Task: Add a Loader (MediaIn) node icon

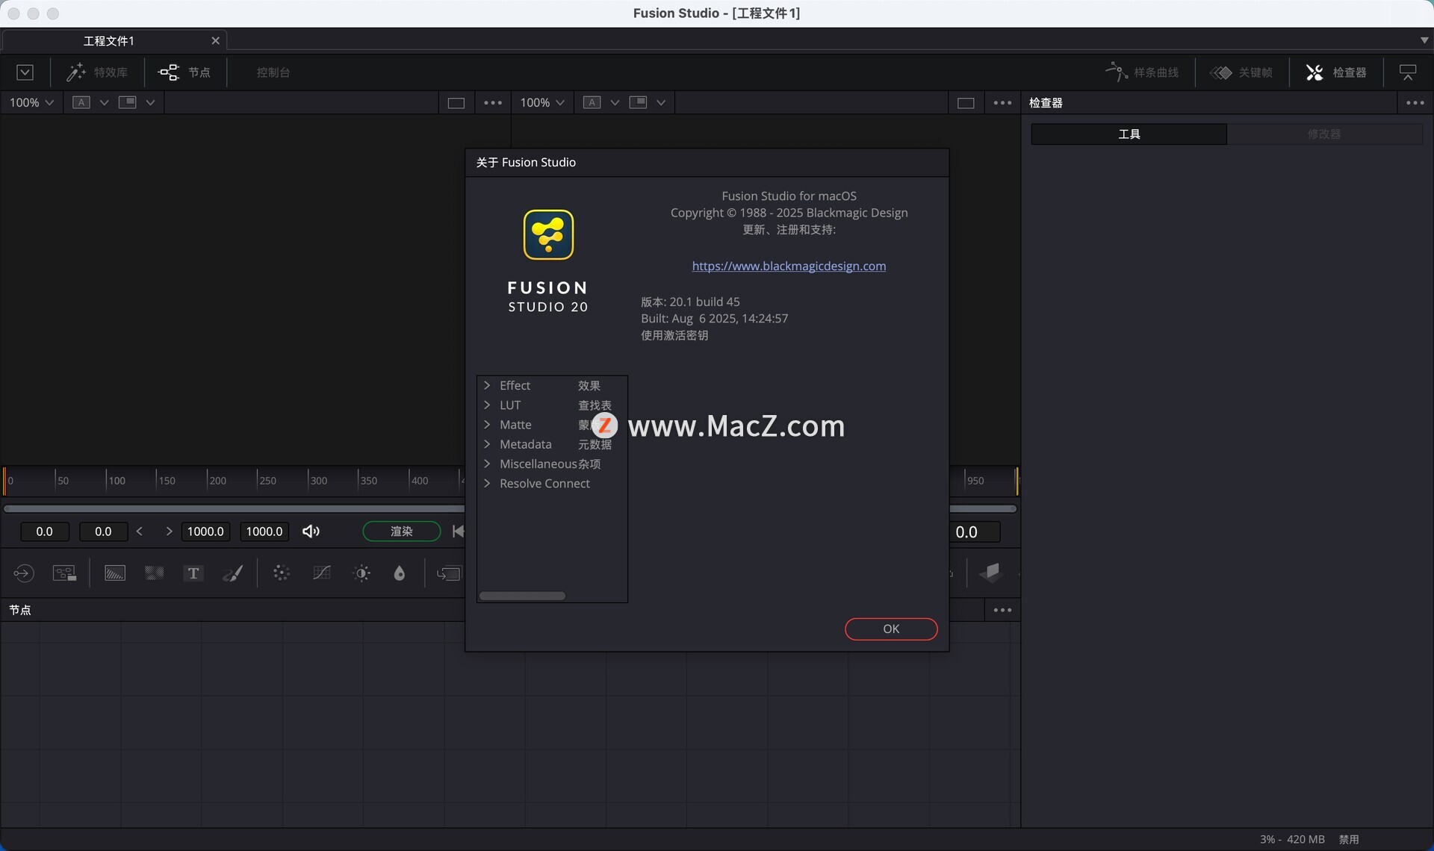Action: click(x=24, y=573)
